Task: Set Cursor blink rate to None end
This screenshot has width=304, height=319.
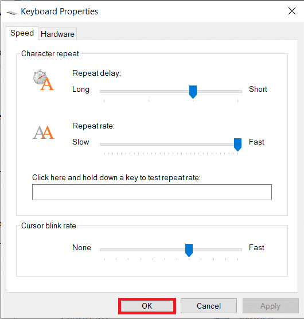Action: (104, 250)
